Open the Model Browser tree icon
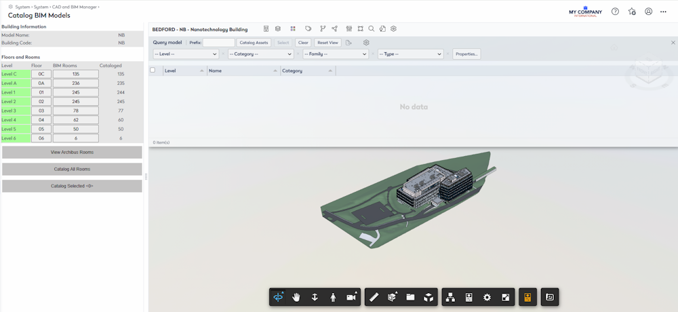This screenshot has width=678, height=312. (450, 297)
